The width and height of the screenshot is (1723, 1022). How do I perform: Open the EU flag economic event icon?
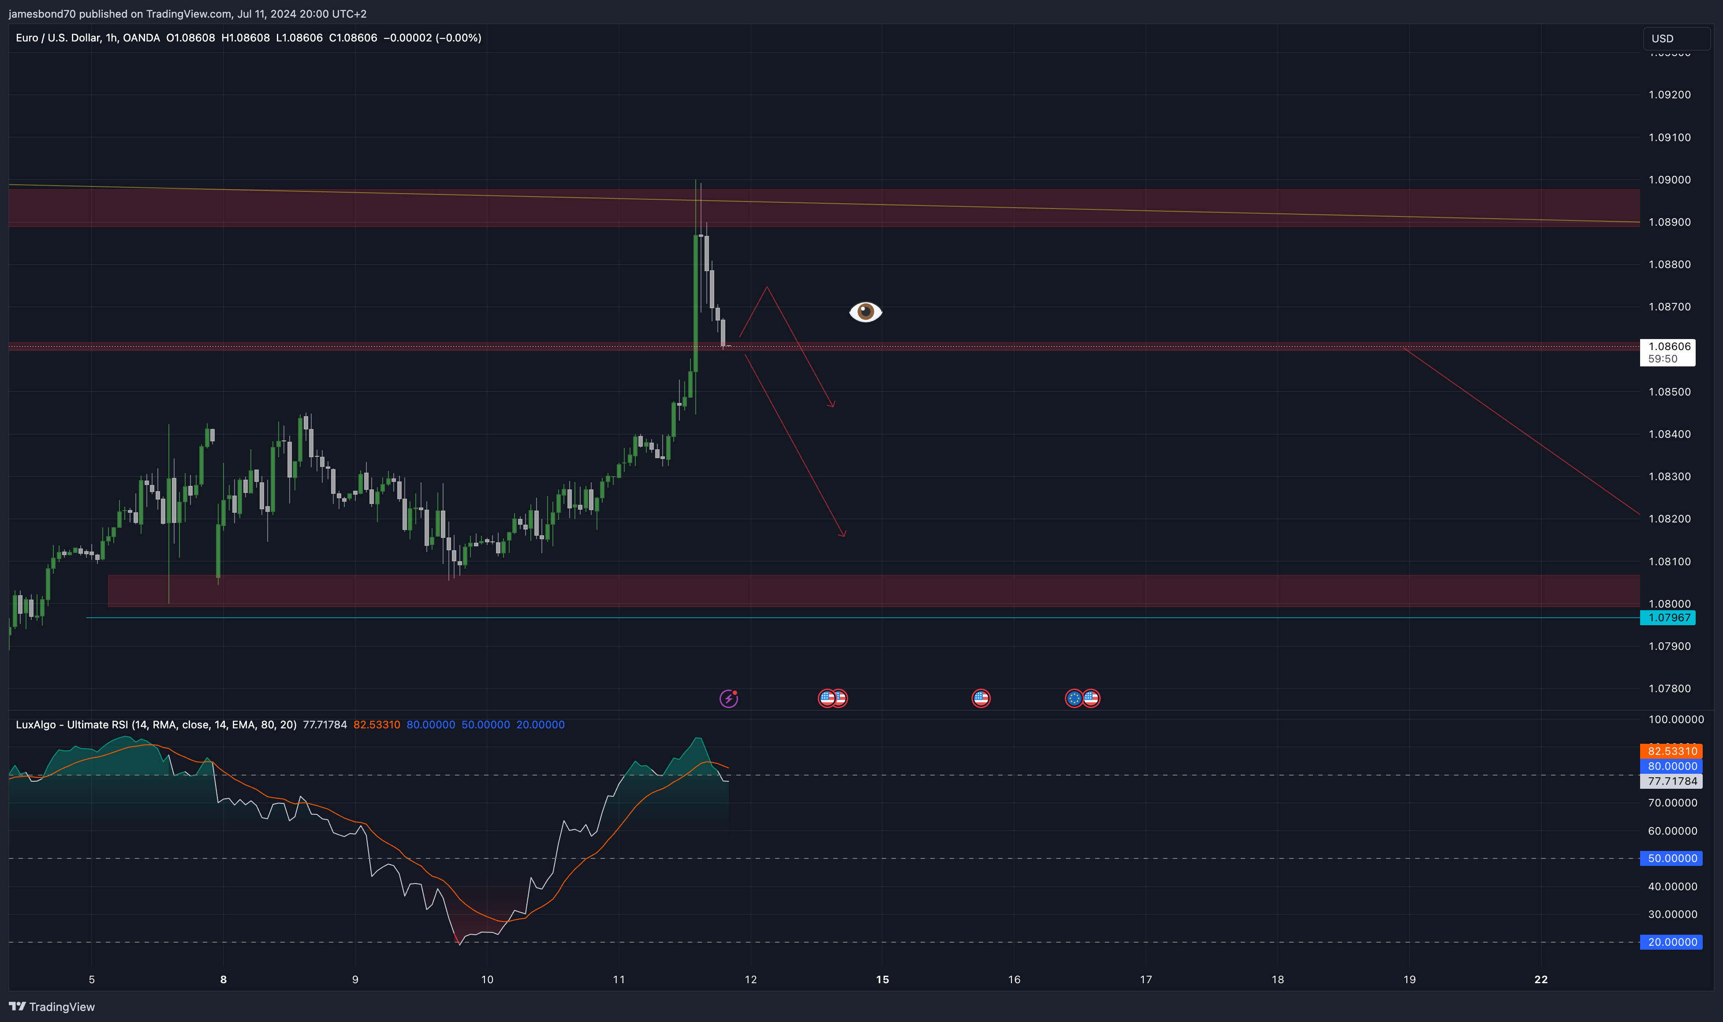click(x=1074, y=698)
